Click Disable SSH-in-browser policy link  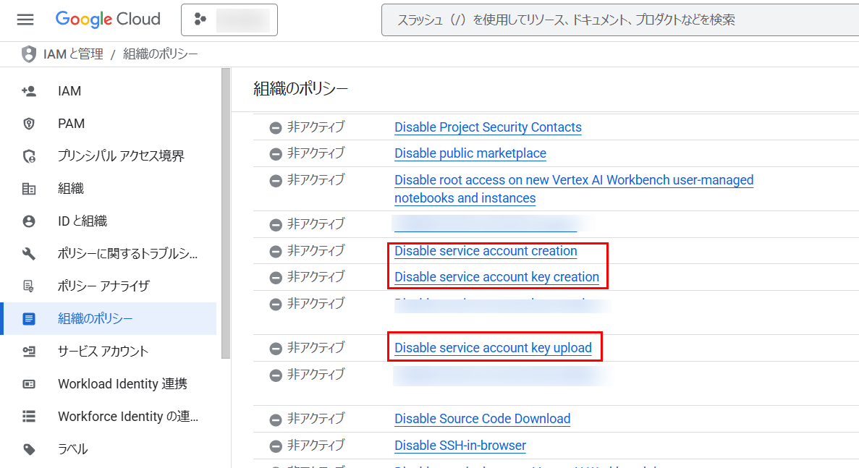(x=460, y=445)
